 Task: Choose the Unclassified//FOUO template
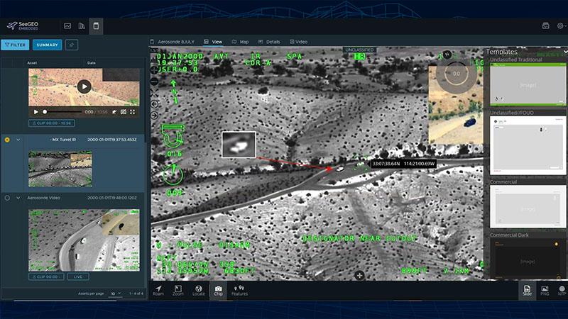[x=528, y=145]
